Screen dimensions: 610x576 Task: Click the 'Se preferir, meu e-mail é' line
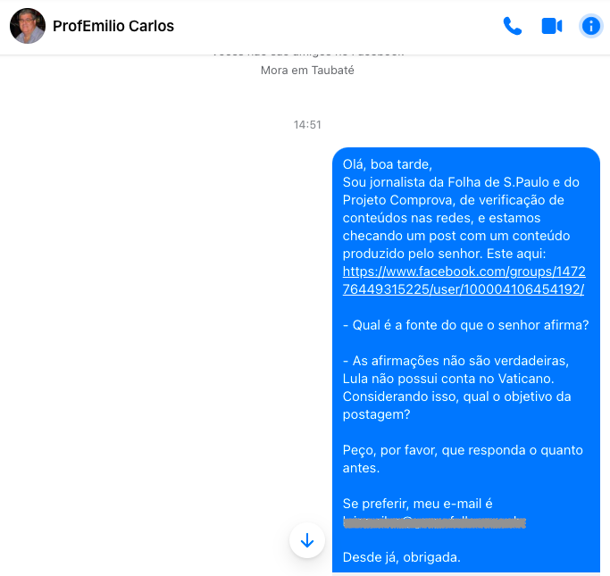[417, 504]
